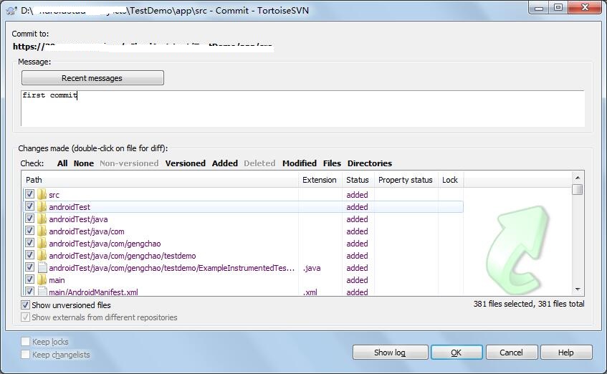Click the file list scrollbar thumb

click(x=578, y=190)
